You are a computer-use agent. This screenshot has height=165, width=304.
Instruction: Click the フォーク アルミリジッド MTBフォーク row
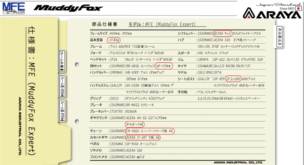pyautogui.click(x=127, y=53)
